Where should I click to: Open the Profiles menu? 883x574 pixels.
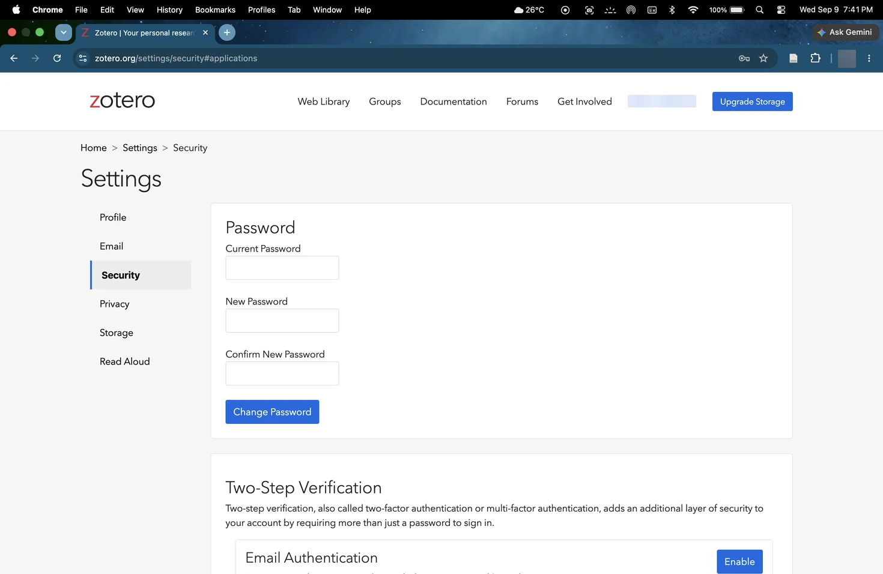[261, 10]
